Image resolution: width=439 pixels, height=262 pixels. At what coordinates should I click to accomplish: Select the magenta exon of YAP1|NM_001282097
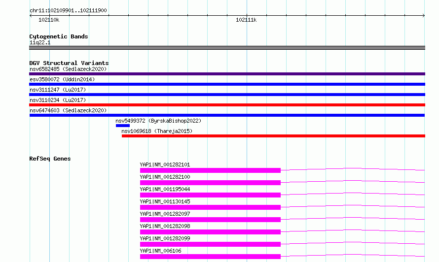pos(210,220)
